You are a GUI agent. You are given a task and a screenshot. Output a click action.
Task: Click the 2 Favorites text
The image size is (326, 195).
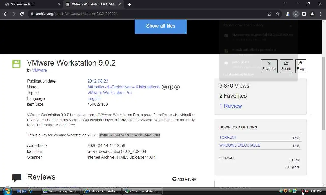coord(233,96)
